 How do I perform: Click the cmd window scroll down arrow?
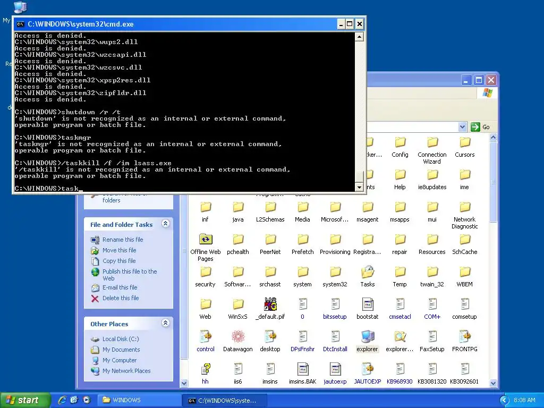tap(359, 187)
